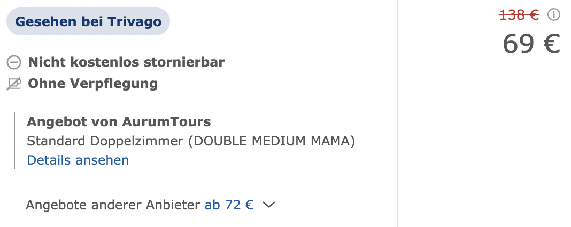Click the Gesehen bei Trivago badge
Screen dimensions: 571x227
pos(88,21)
